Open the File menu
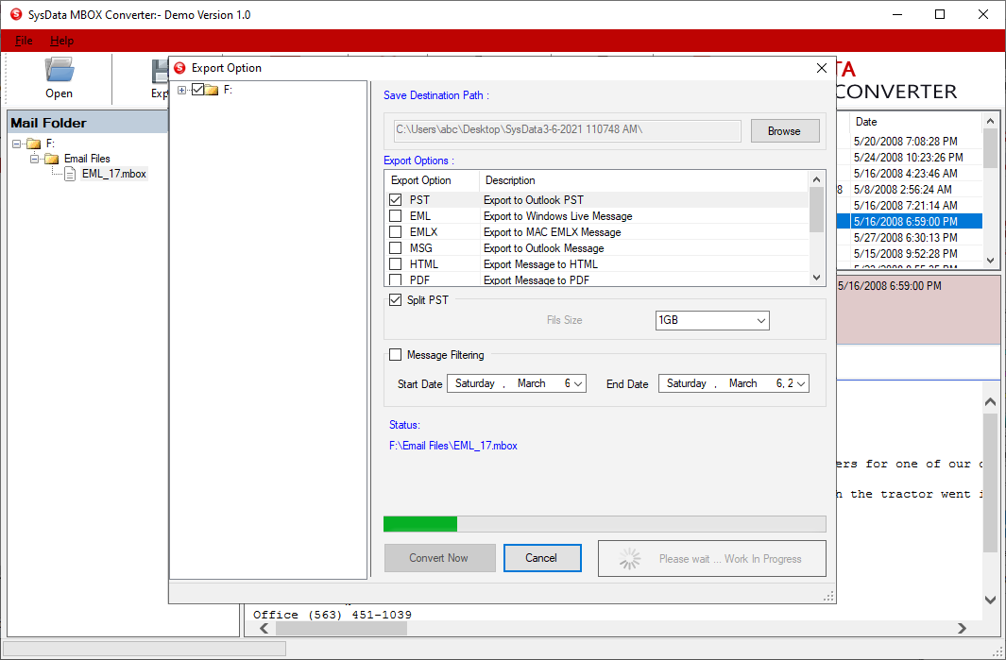This screenshot has width=1006, height=660. pyautogui.click(x=24, y=41)
